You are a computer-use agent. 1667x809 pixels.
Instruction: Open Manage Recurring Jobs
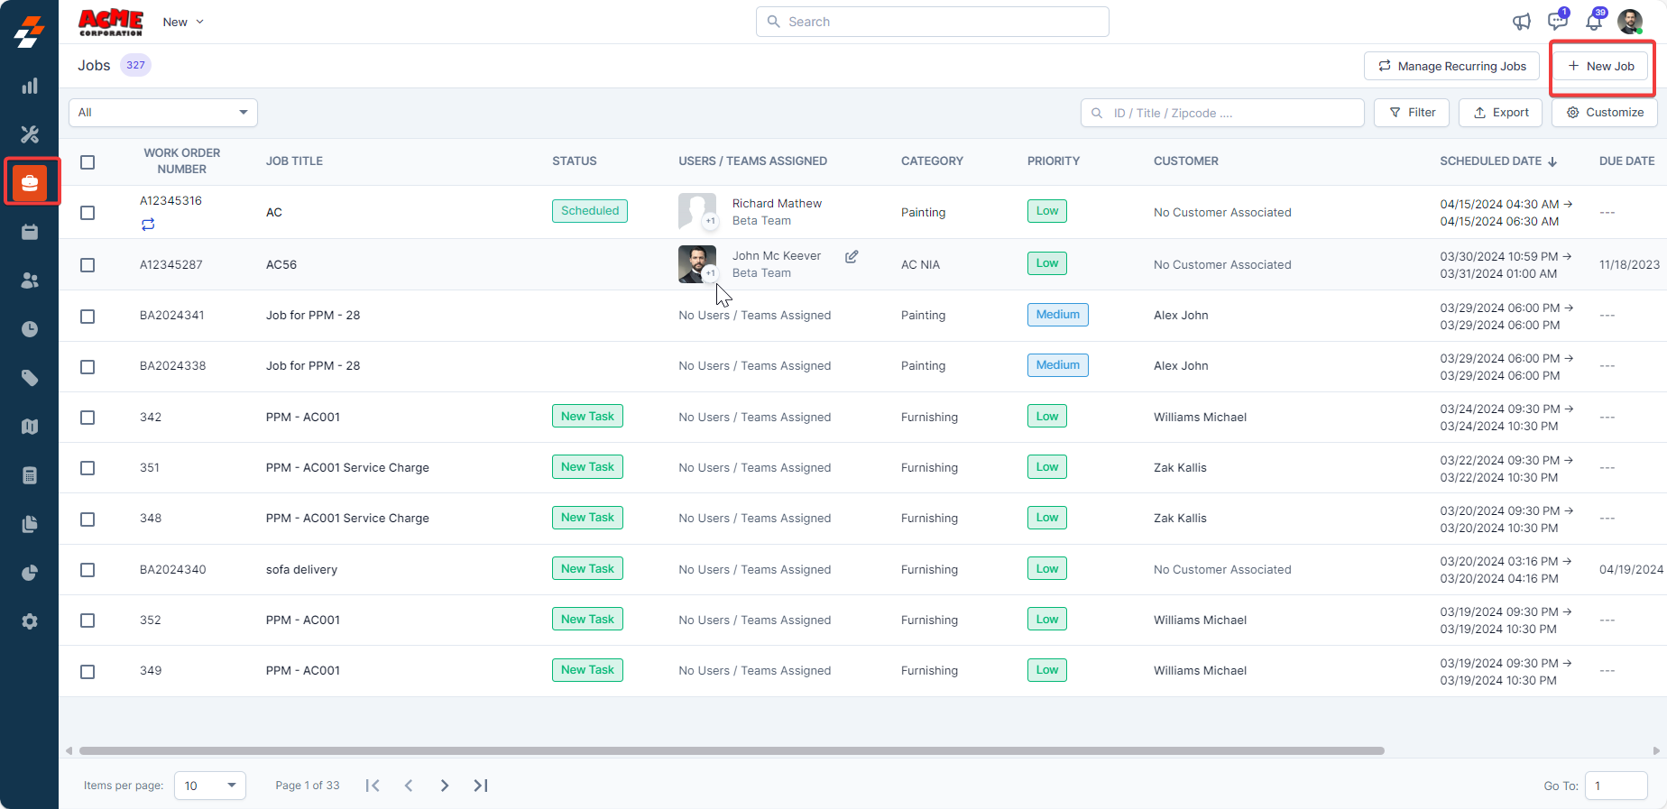click(1451, 66)
